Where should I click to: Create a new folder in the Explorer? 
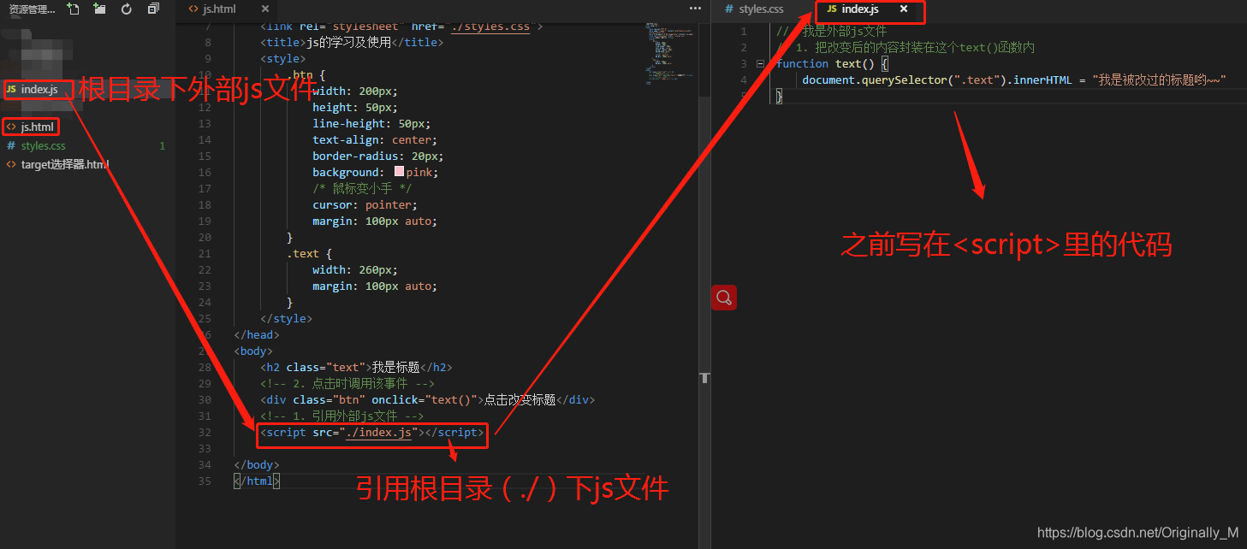[x=98, y=9]
